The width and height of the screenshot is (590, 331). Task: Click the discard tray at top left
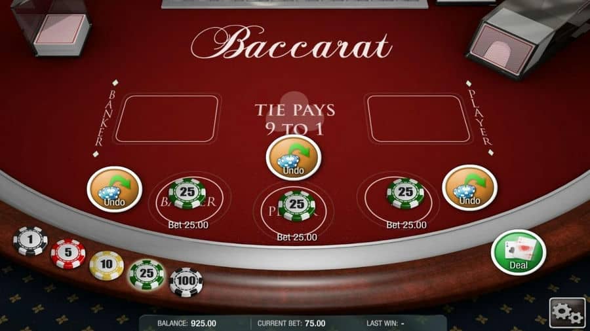point(52,28)
